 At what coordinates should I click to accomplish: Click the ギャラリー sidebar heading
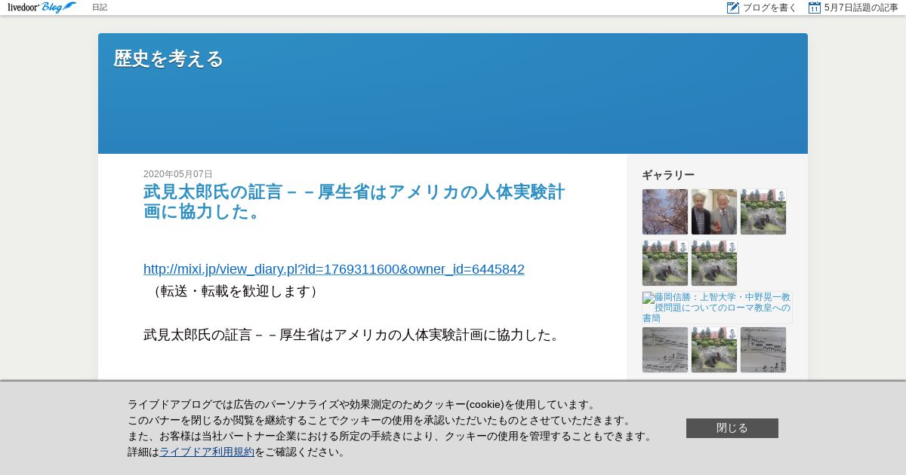coord(668,175)
